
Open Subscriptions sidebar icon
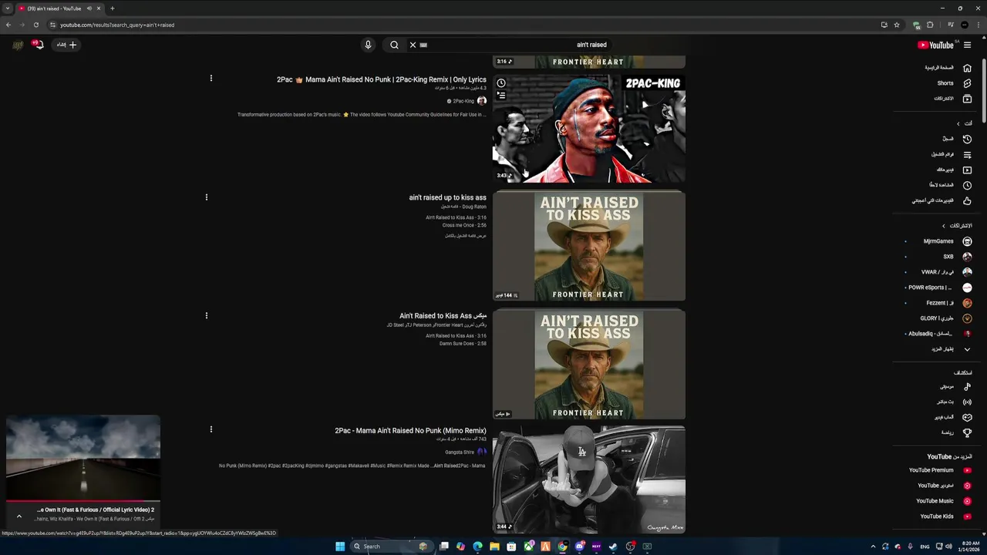pyautogui.click(x=967, y=99)
